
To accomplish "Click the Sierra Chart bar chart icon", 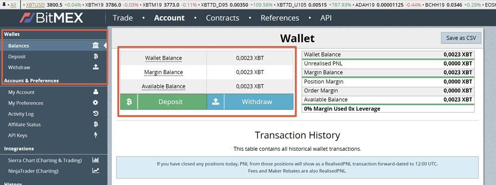I will 96,160.
